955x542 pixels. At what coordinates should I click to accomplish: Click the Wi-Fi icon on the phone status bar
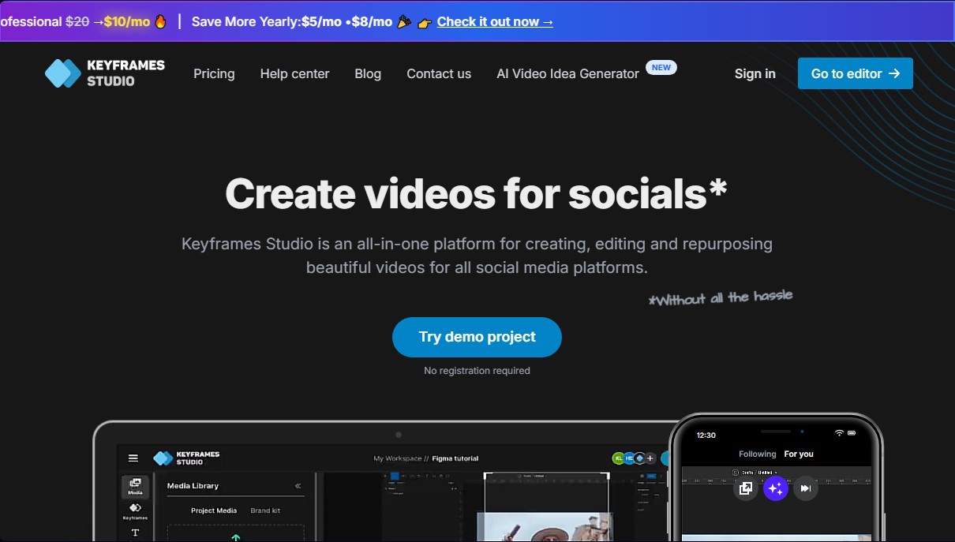point(840,433)
